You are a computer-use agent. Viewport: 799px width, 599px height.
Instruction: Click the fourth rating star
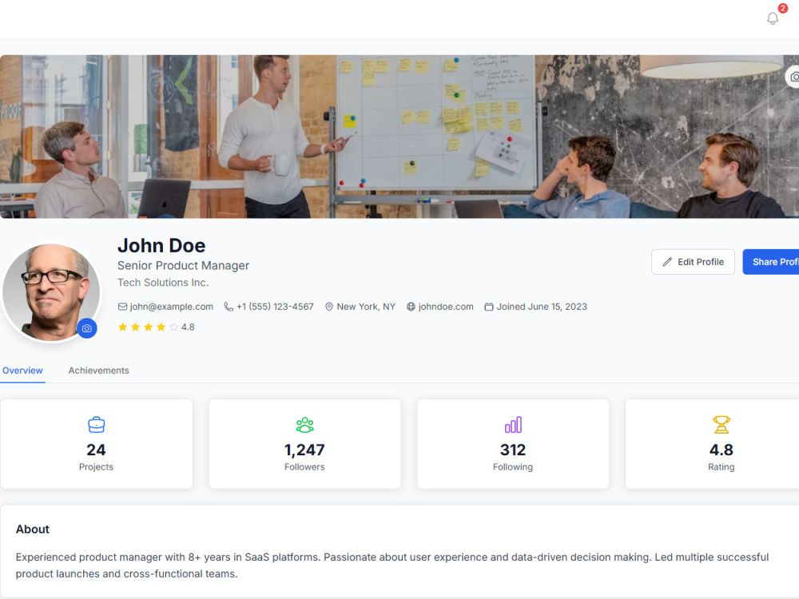[x=161, y=327]
